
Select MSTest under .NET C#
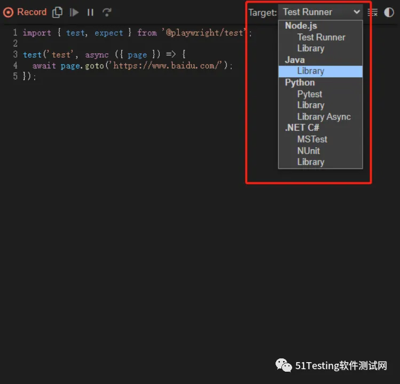click(312, 139)
